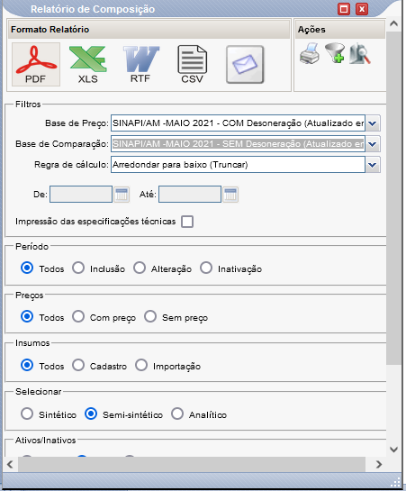The height and width of the screenshot is (491, 406).
Task: Open the Regra de cálculo dropdown
Action: [373, 165]
